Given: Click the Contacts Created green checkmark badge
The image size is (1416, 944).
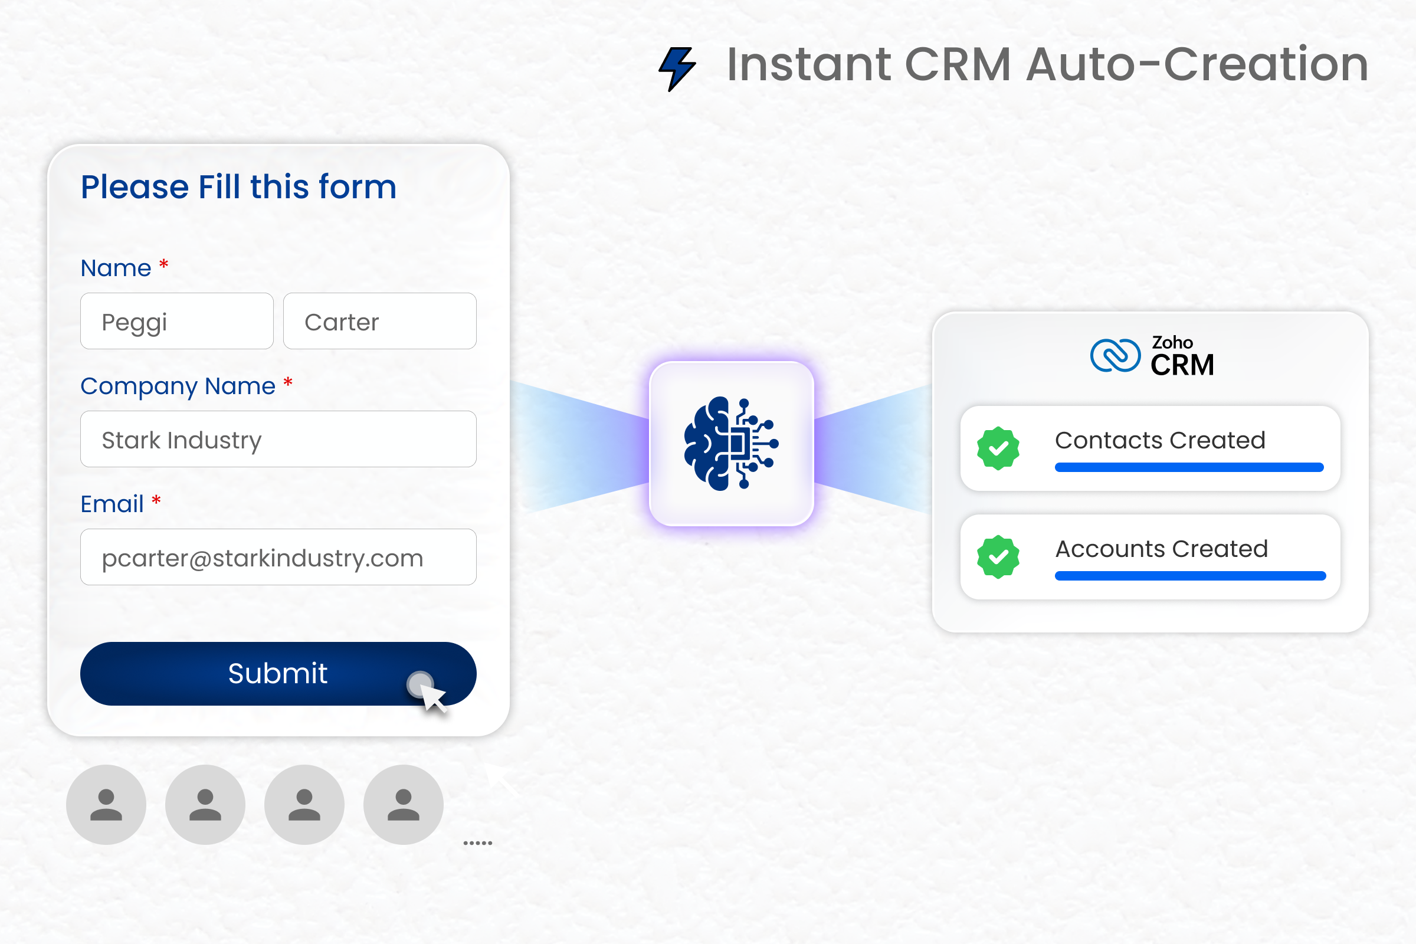Looking at the screenshot, I should (998, 448).
